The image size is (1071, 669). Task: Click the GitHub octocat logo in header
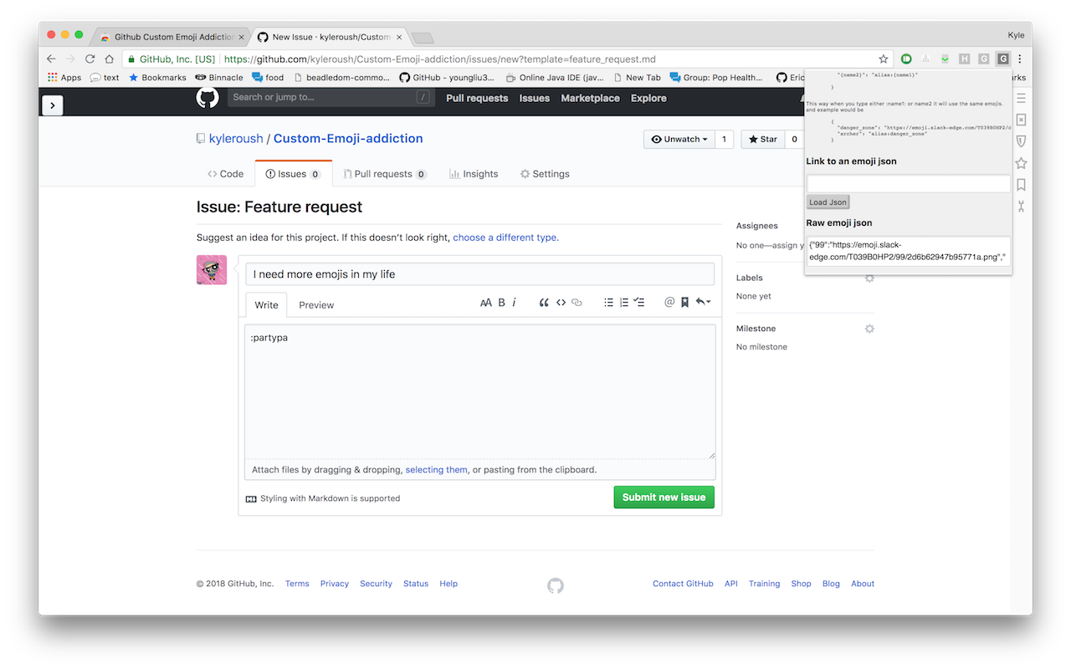click(x=208, y=98)
